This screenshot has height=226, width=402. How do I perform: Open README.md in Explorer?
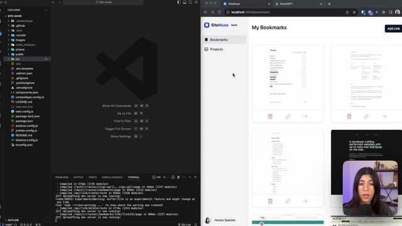(24, 136)
